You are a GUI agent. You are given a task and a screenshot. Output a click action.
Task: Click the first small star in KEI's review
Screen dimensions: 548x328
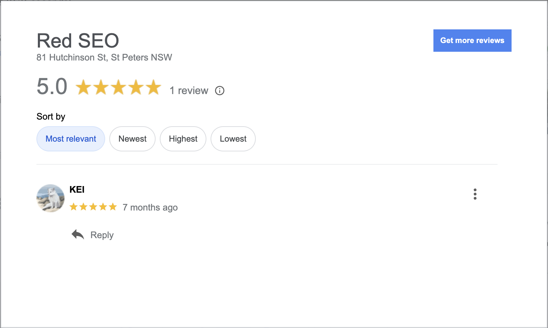(x=74, y=207)
